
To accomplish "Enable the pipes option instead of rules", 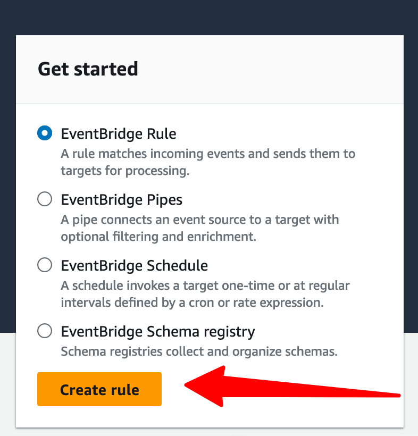I will click(x=45, y=199).
